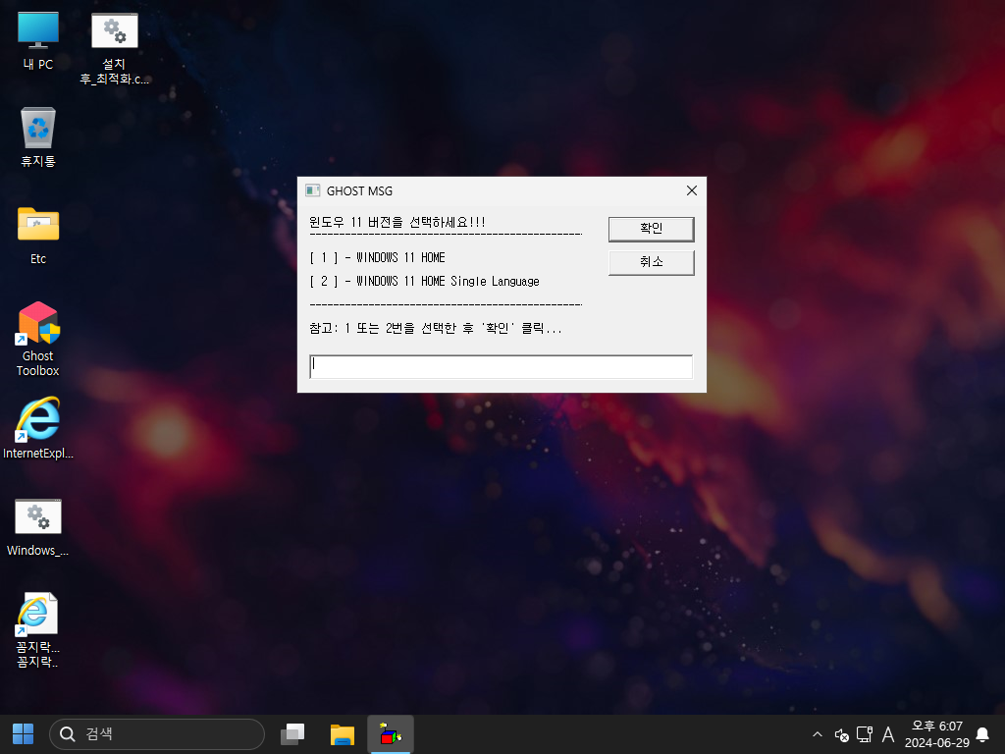This screenshot has width=1005, height=754.
Task: Open the 휴지통 recycle bin icon
Action: pyautogui.click(x=38, y=137)
